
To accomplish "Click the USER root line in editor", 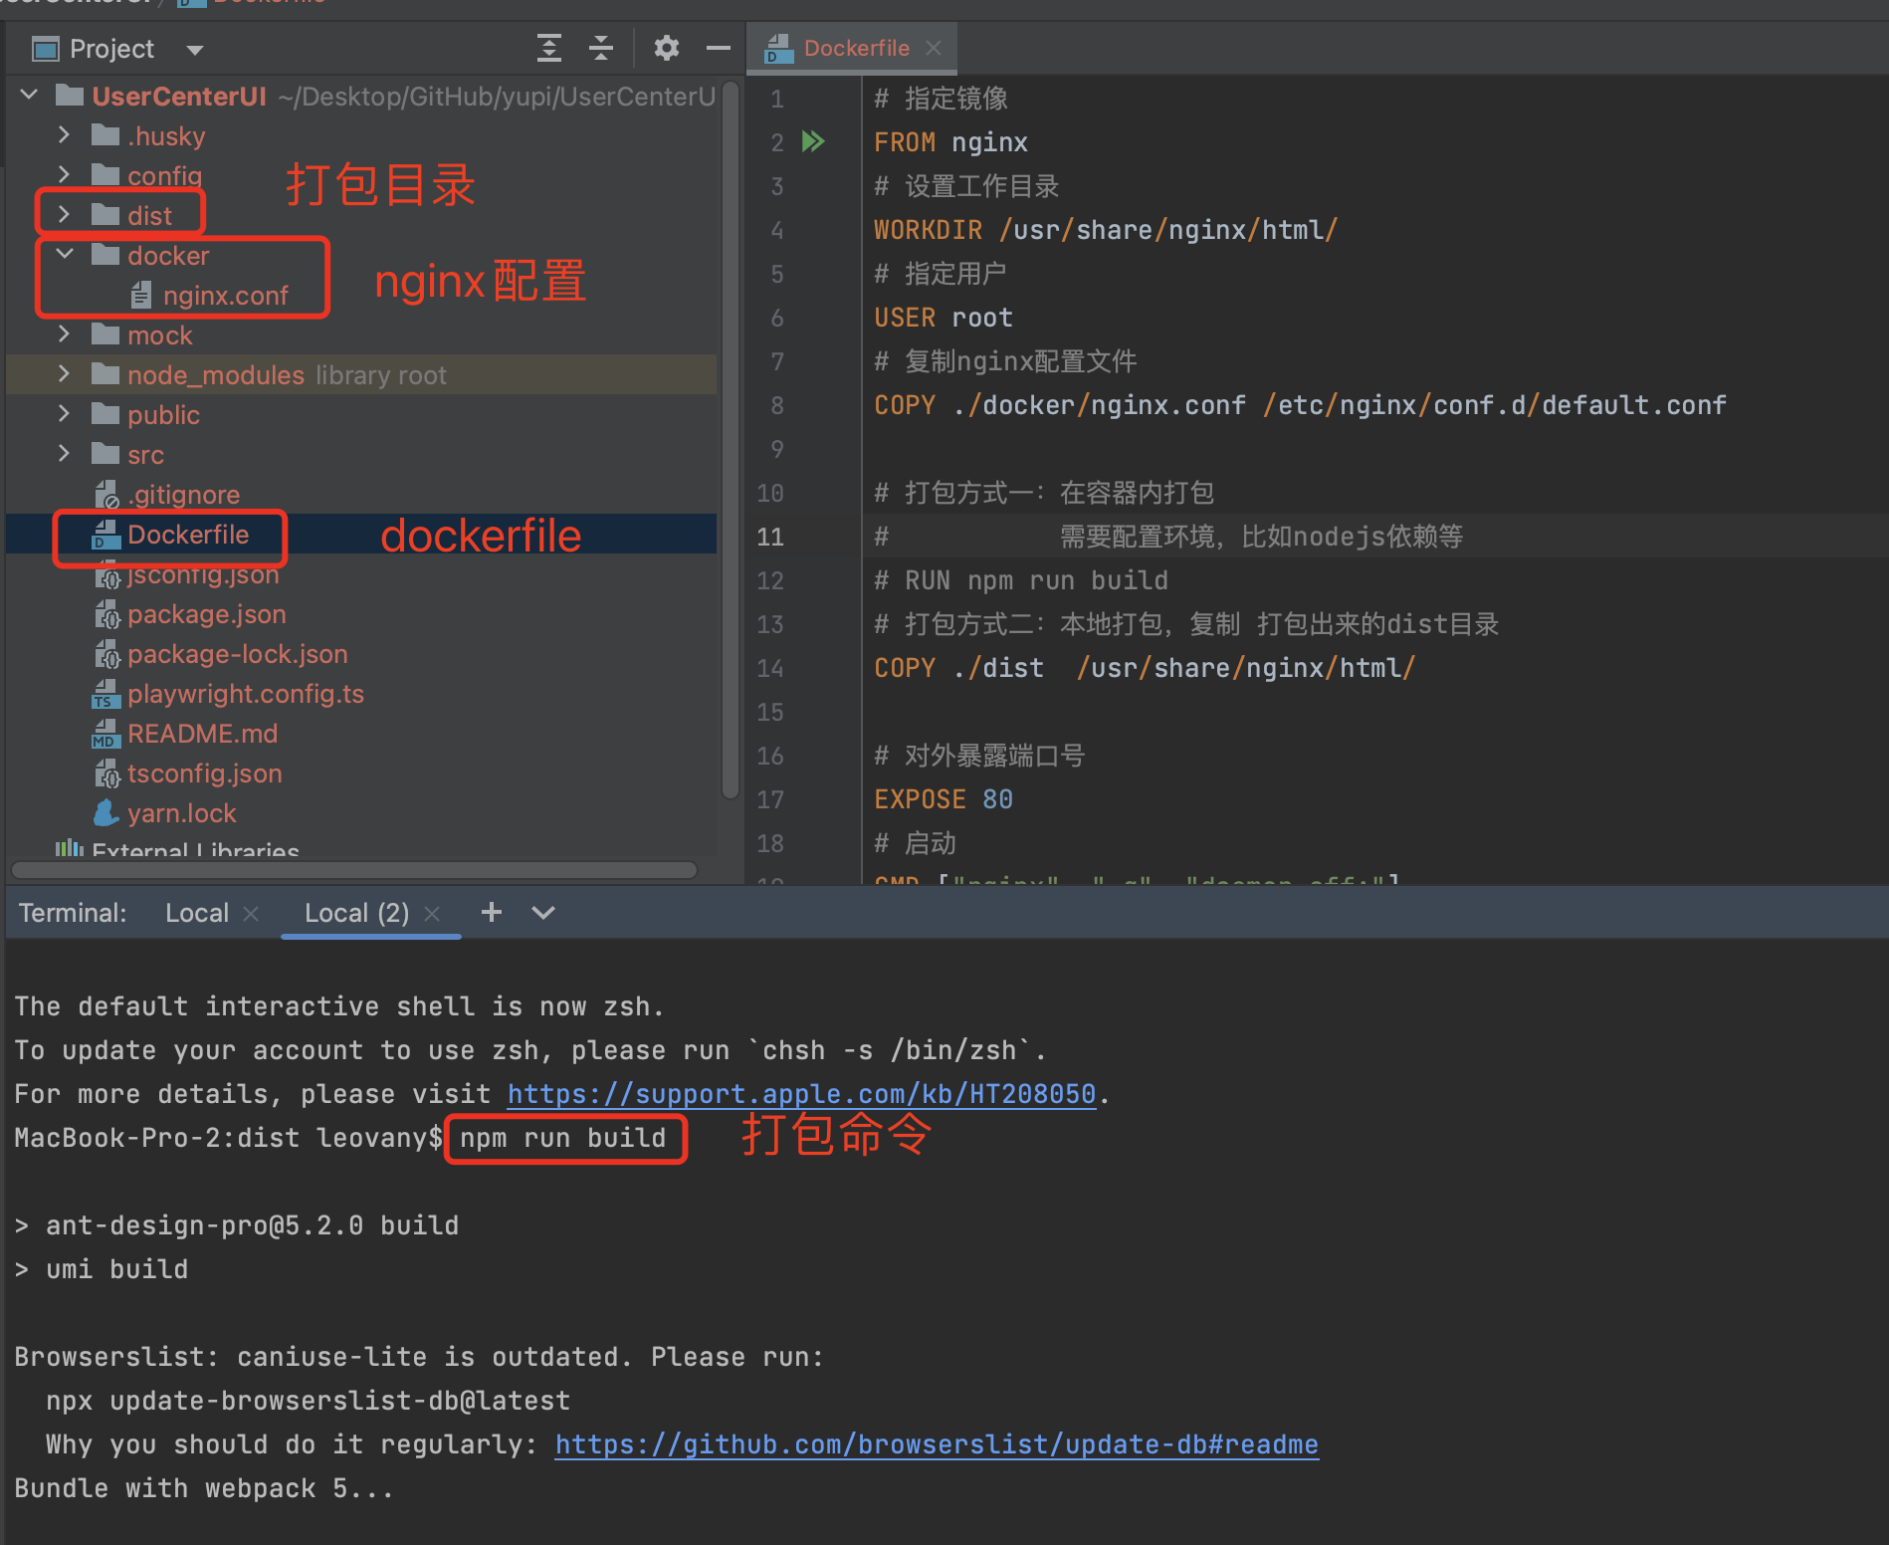I will [943, 318].
